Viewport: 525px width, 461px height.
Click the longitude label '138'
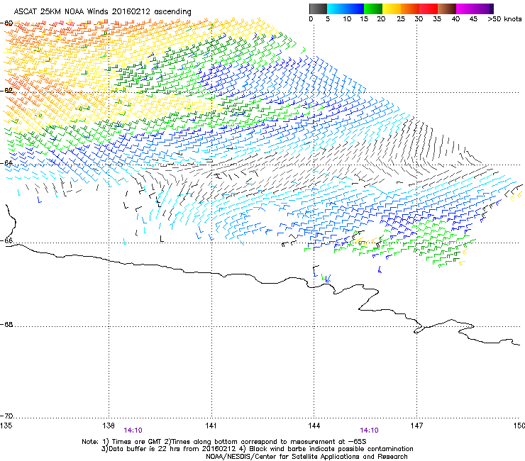point(109,426)
